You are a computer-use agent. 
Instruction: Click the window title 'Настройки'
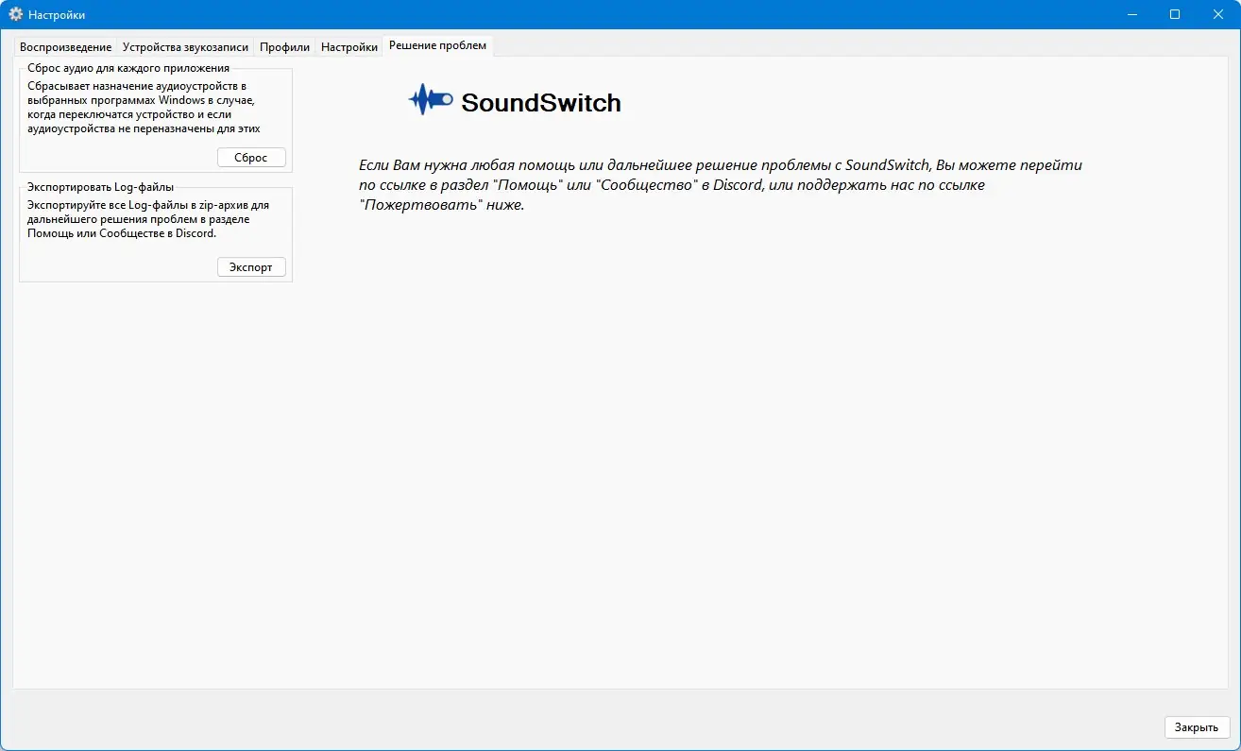(x=57, y=15)
